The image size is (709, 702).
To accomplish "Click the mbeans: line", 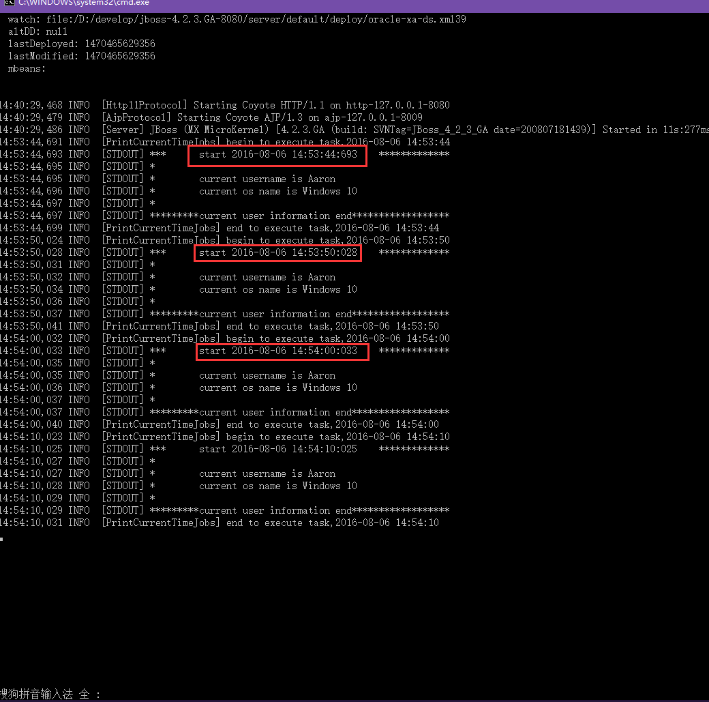I will coord(27,68).
